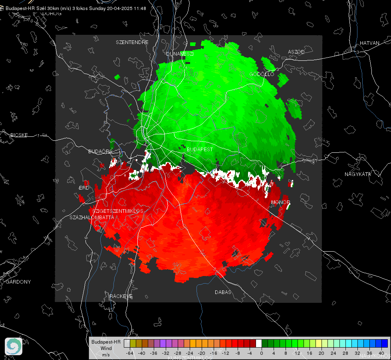
Task: Click the SZÁZHALOMBATTA label
Action: 92,217
